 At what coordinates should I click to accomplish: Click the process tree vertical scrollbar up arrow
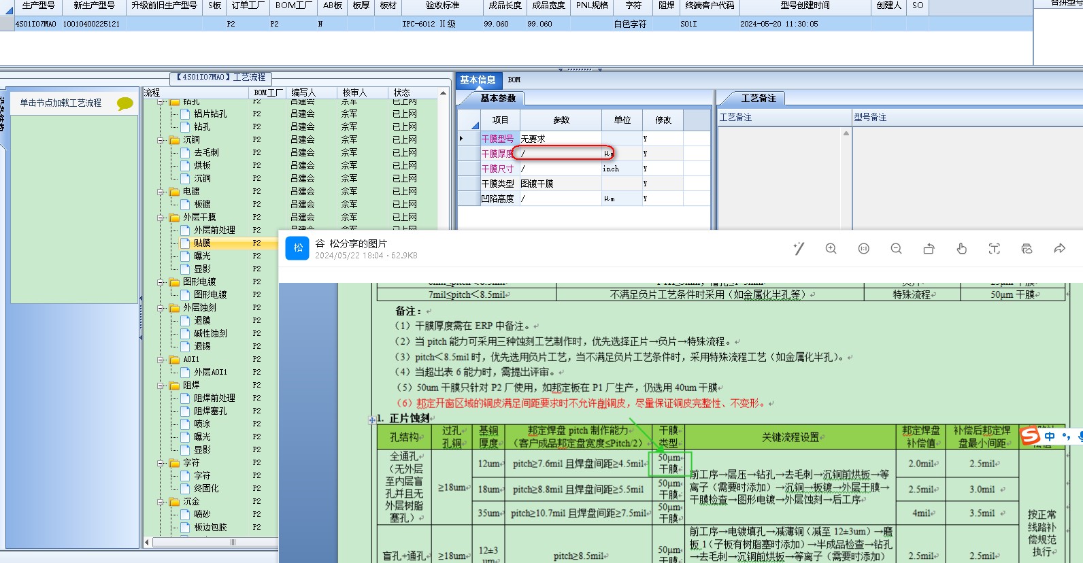[443, 93]
